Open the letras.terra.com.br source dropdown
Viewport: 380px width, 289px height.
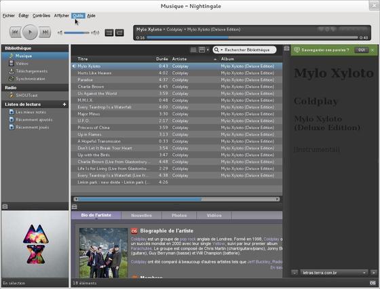[x=334, y=273]
